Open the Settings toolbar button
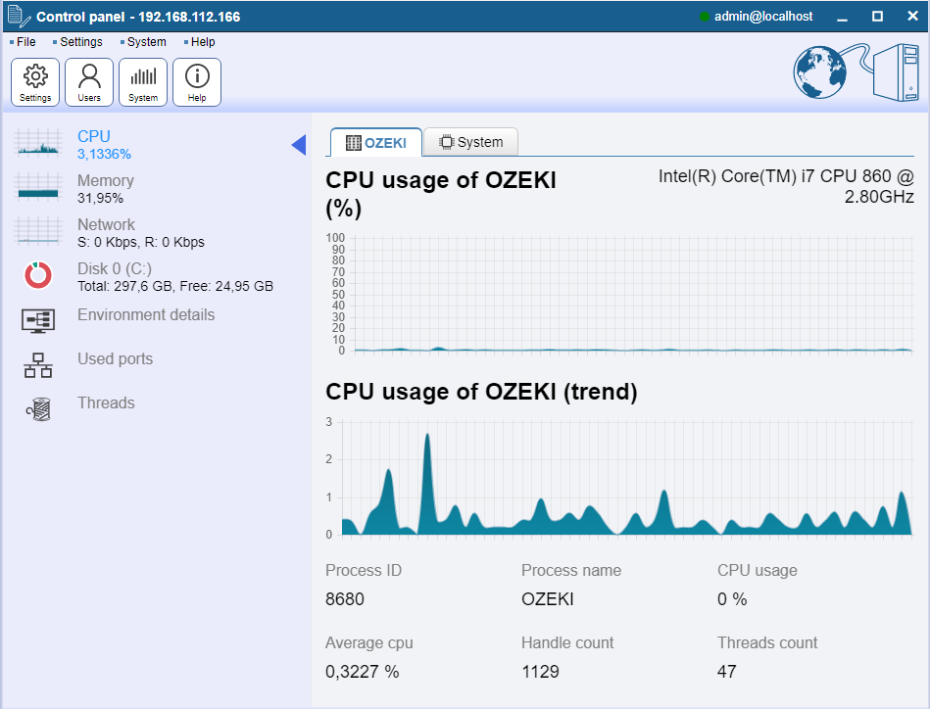The height and width of the screenshot is (709, 930). (x=35, y=82)
